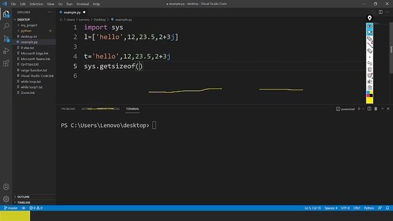The image size is (393, 221).
Task: Create a new terminal with the plus icon
Action: coord(359,109)
